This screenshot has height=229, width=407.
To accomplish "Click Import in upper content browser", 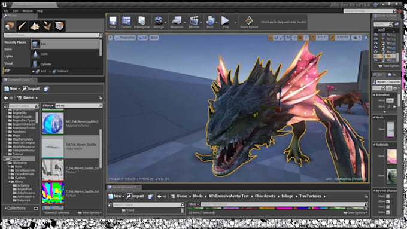I will point(31,89).
